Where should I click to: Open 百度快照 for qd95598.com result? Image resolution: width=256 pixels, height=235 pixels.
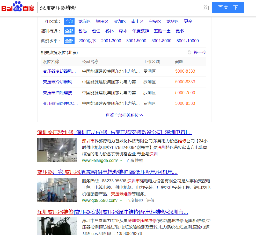135,201
